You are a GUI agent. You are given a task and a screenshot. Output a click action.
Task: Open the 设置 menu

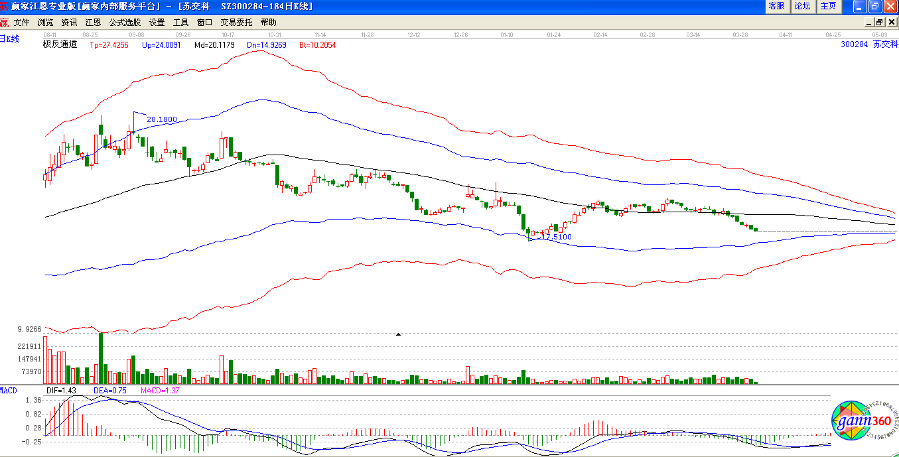157,22
